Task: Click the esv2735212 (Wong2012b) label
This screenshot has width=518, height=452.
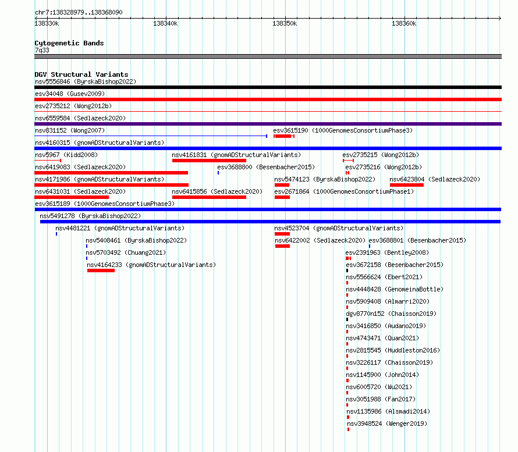Action: pyautogui.click(x=73, y=106)
